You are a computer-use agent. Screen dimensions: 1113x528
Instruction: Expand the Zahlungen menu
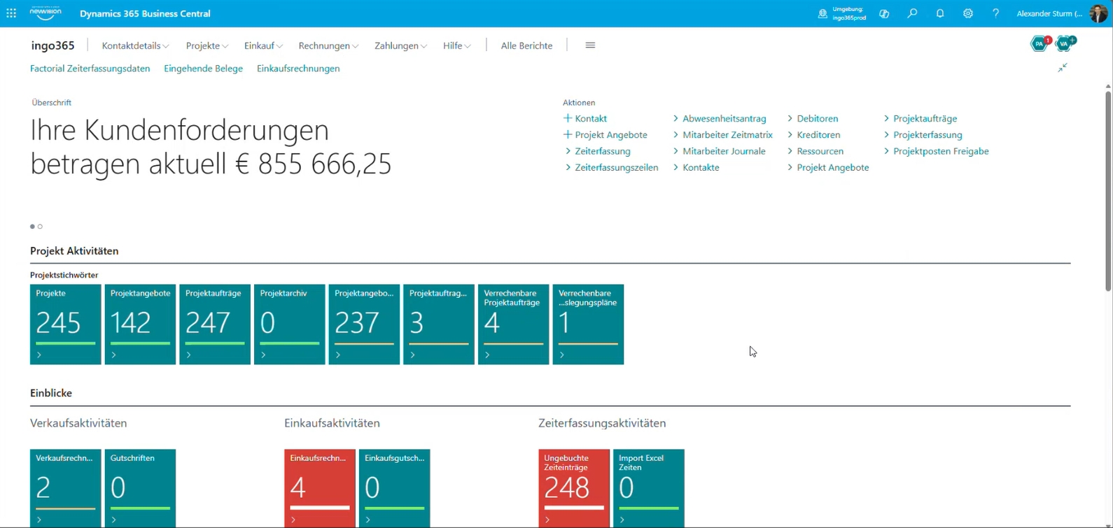(x=400, y=45)
